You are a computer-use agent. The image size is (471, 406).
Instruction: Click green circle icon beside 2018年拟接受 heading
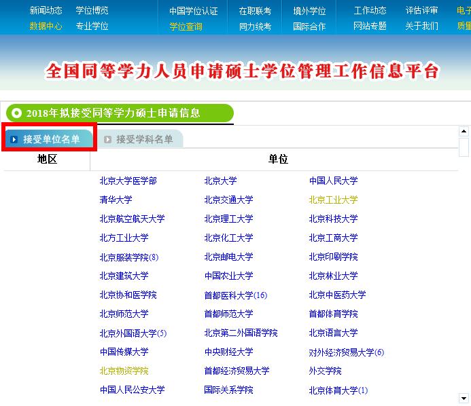[16, 113]
